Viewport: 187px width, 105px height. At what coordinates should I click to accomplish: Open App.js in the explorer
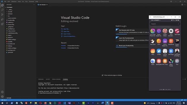point(10,35)
